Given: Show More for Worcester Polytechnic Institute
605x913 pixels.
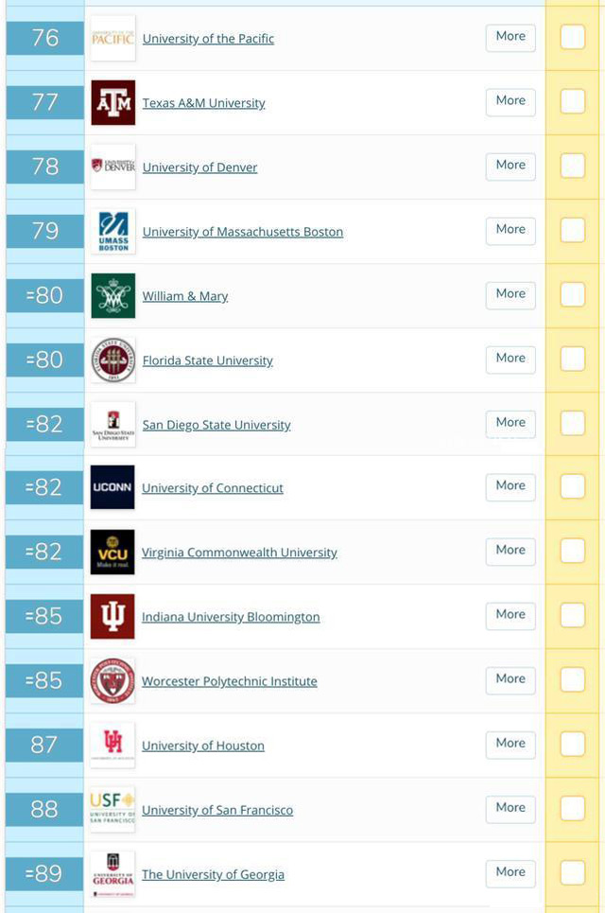Looking at the screenshot, I should coord(510,679).
